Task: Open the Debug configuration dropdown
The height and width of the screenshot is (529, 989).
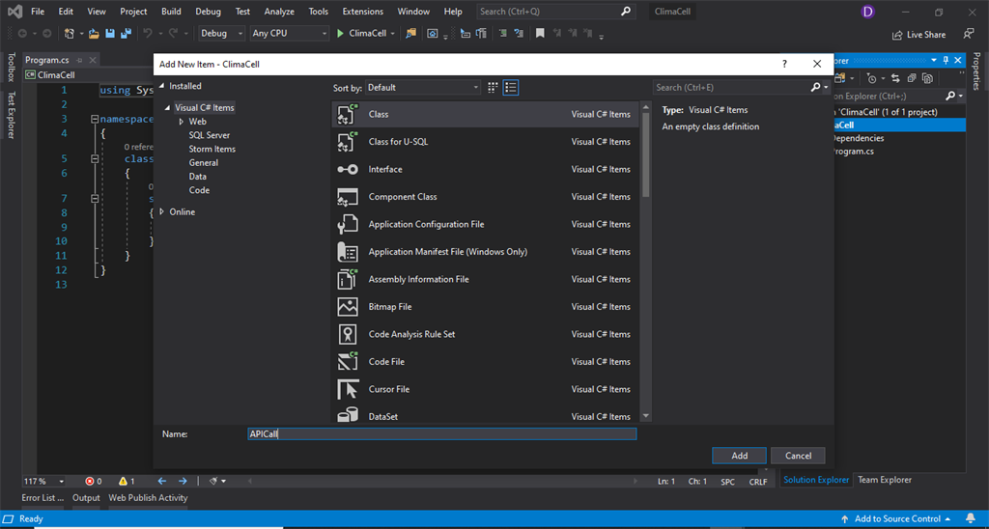Action: pos(220,33)
